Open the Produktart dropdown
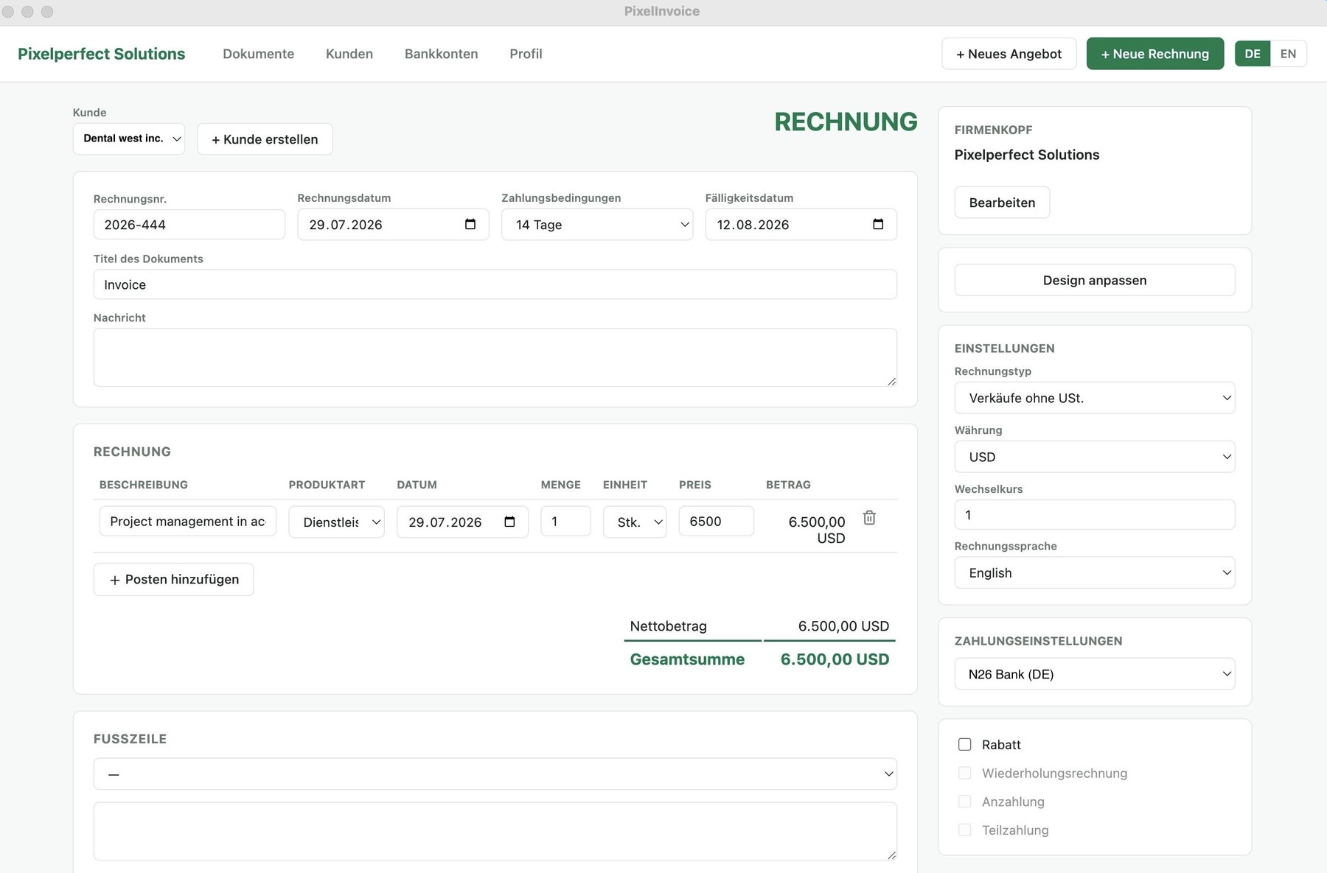Screen dimensions: 1327x873 pos(336,522)
